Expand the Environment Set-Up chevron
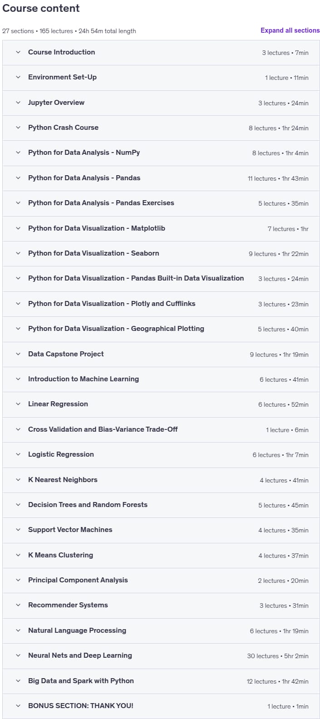Viewport: 320px width, 719px height. pyautogui.click(x=18, y=77)
